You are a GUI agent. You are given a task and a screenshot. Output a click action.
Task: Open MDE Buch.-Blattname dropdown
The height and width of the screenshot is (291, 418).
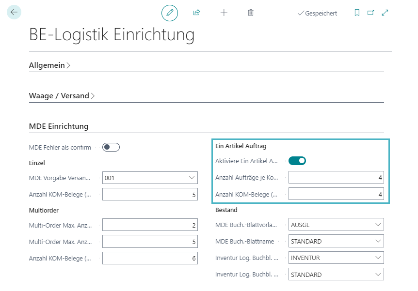pyautogui.click(x=376, y=241)
